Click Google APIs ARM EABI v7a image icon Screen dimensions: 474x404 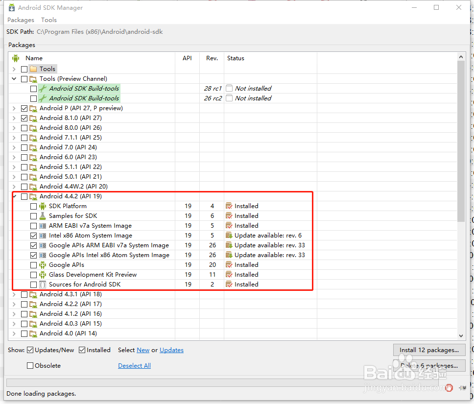point(43,245)
